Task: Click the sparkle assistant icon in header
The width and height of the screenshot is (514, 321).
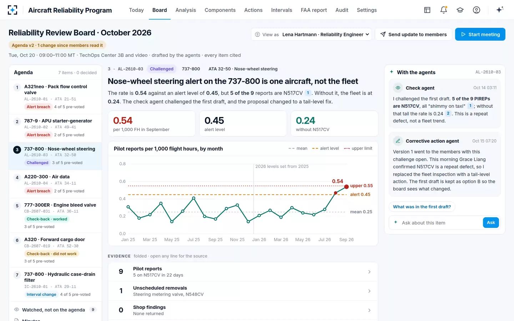Action: pos(500,10)
